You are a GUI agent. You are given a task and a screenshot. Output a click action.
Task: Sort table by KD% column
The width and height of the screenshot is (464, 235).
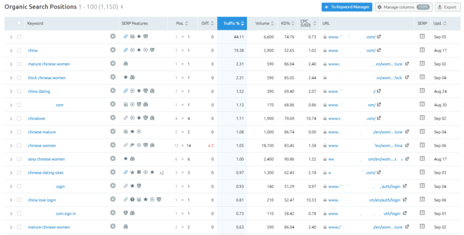(288, 23)
